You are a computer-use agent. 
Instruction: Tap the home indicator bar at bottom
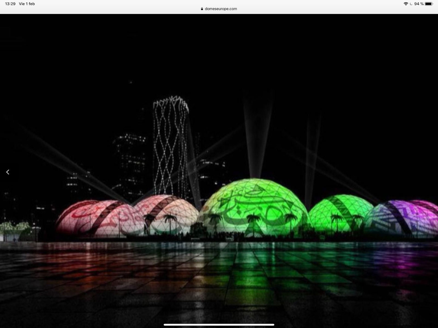point(219,325)
